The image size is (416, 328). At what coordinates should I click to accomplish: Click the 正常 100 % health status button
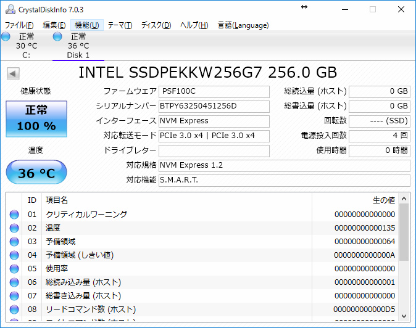[x=36, y=118]
